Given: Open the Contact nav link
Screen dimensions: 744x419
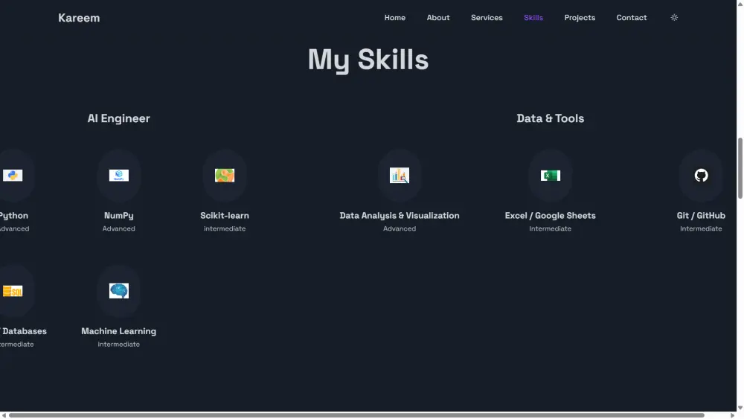Looking at the screenshot, I should click(632, 18).
